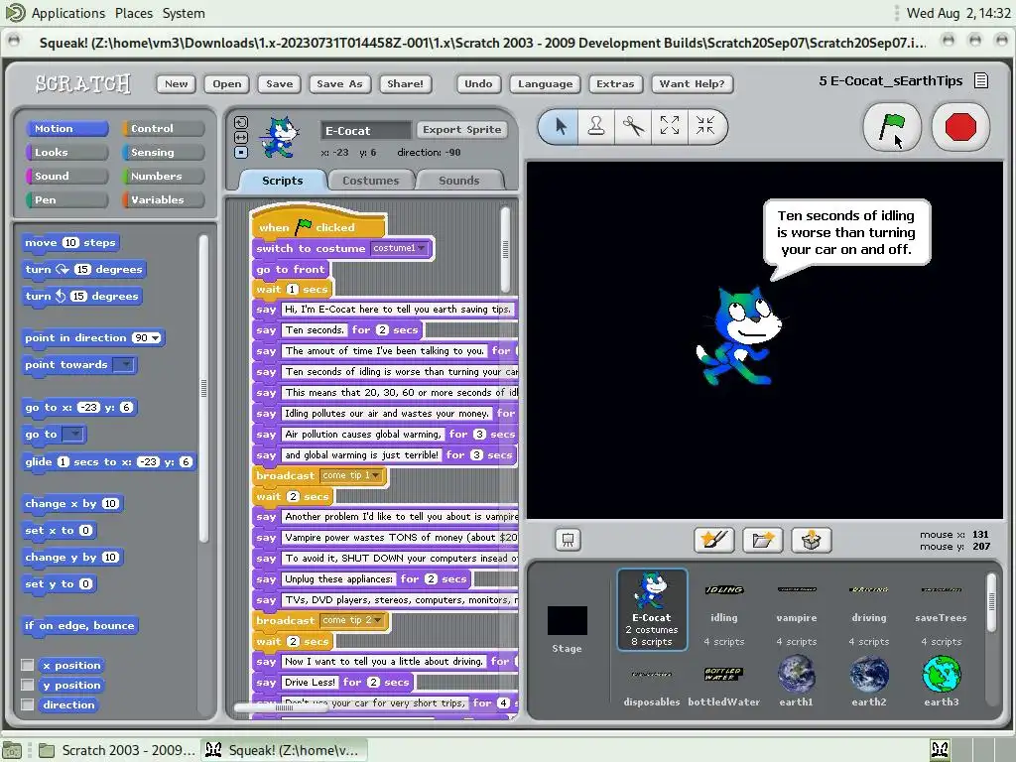This screenshot has height=762, width=1016.
Task: Open the Sensing block category
Action: click(164, 152)
